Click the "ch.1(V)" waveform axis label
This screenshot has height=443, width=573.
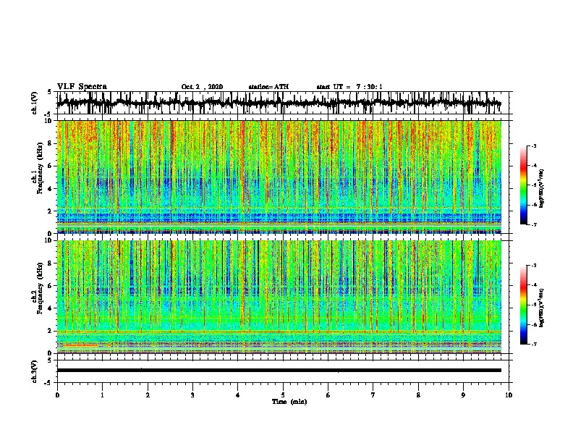[x=34, y=103]
